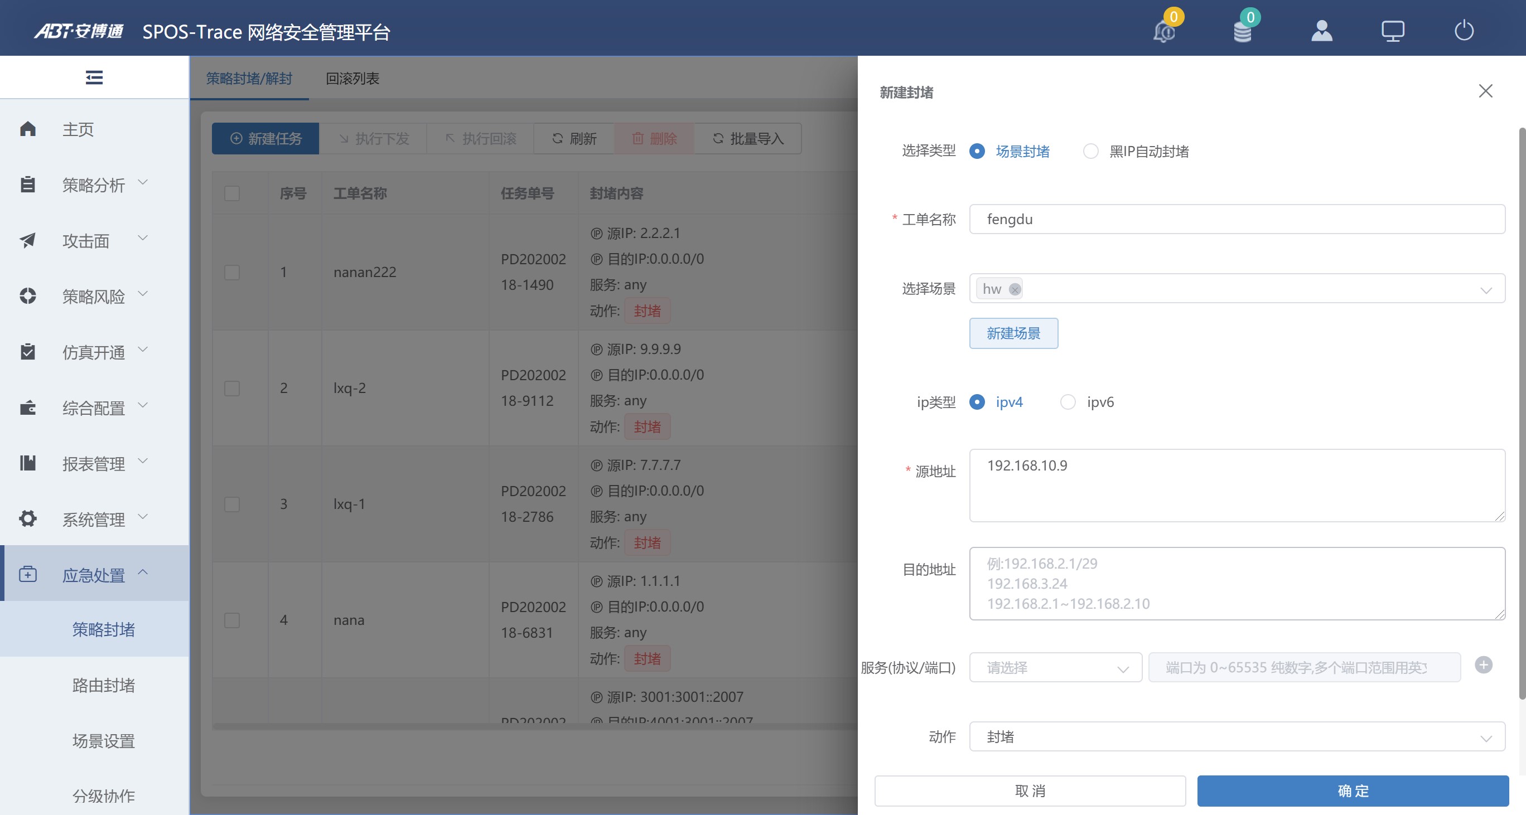Click the ABT 安博通 logo
Image resolution: width=1526 pixels, height=815 pixels.
[79, 31]
